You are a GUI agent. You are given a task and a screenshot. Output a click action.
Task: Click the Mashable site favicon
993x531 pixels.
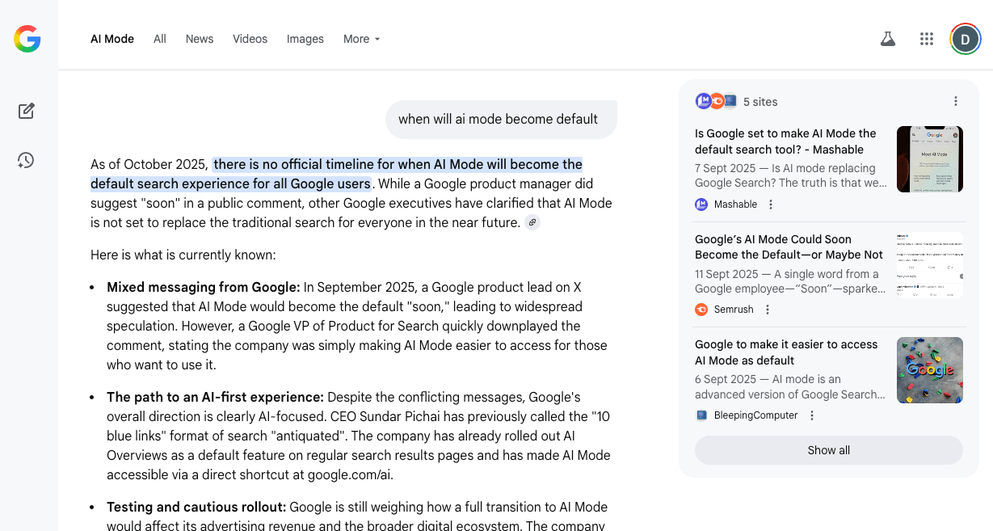tap(701, 204)
